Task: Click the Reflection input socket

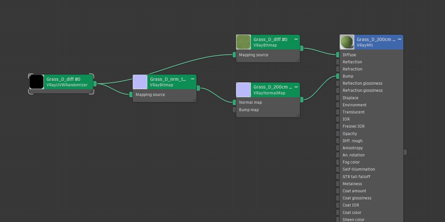Action: click(x=337, y=62)
